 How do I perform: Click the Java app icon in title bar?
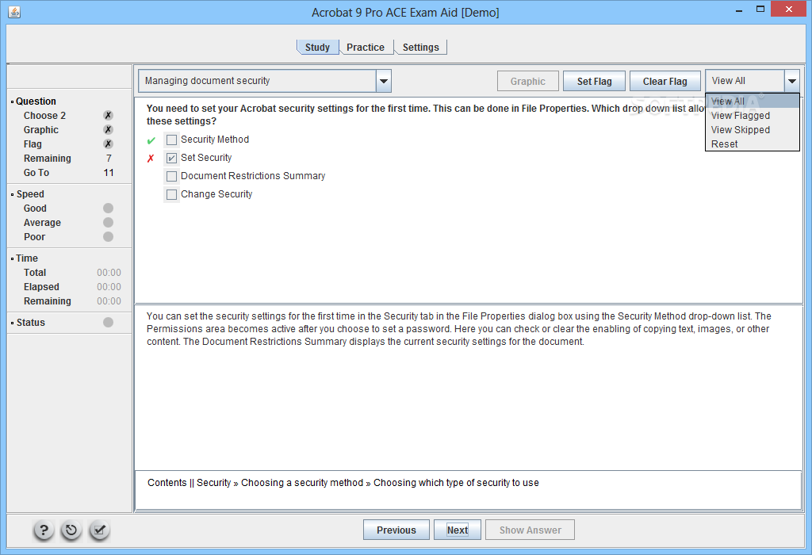[x=14, y=12]
